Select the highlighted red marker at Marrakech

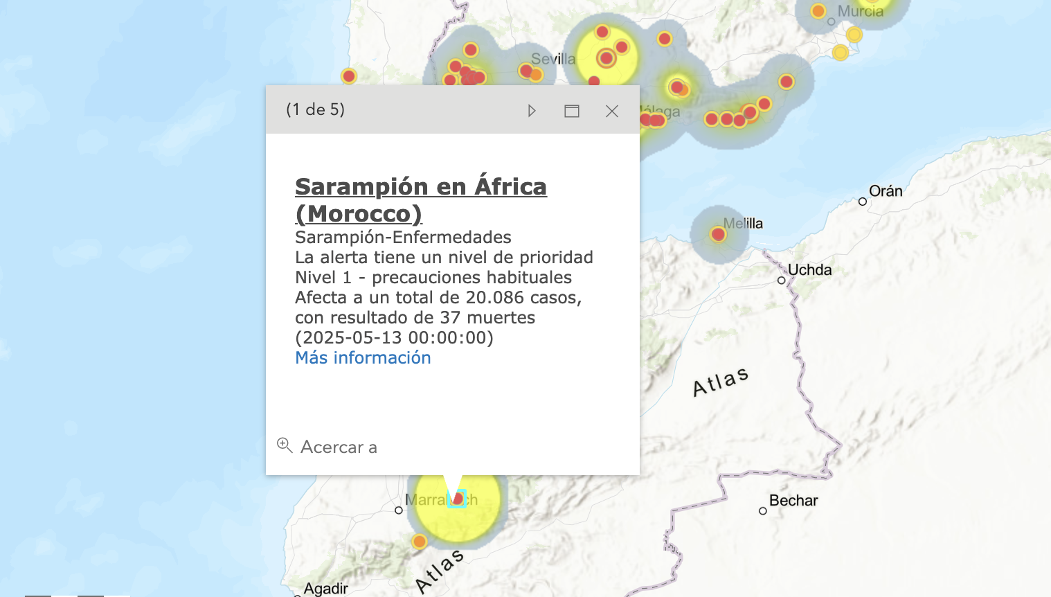[x=457, y=499]
